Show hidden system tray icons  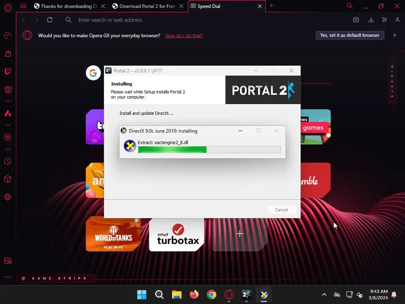coord(324,294)
